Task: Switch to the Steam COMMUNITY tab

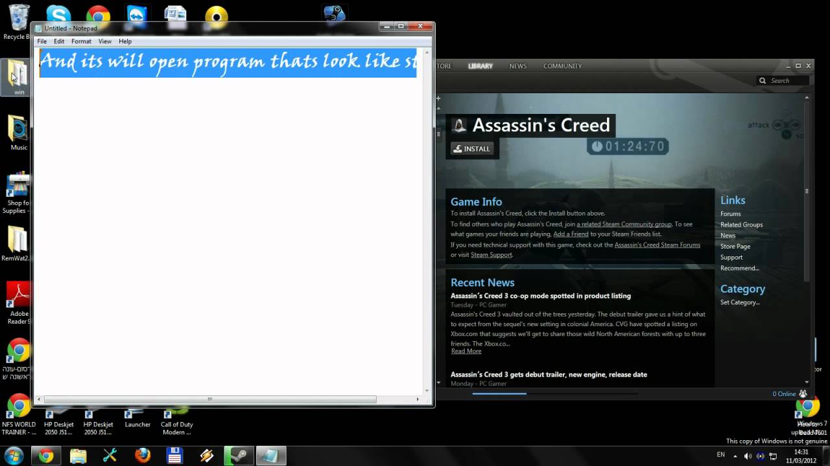Action: [x=562, y=66]
